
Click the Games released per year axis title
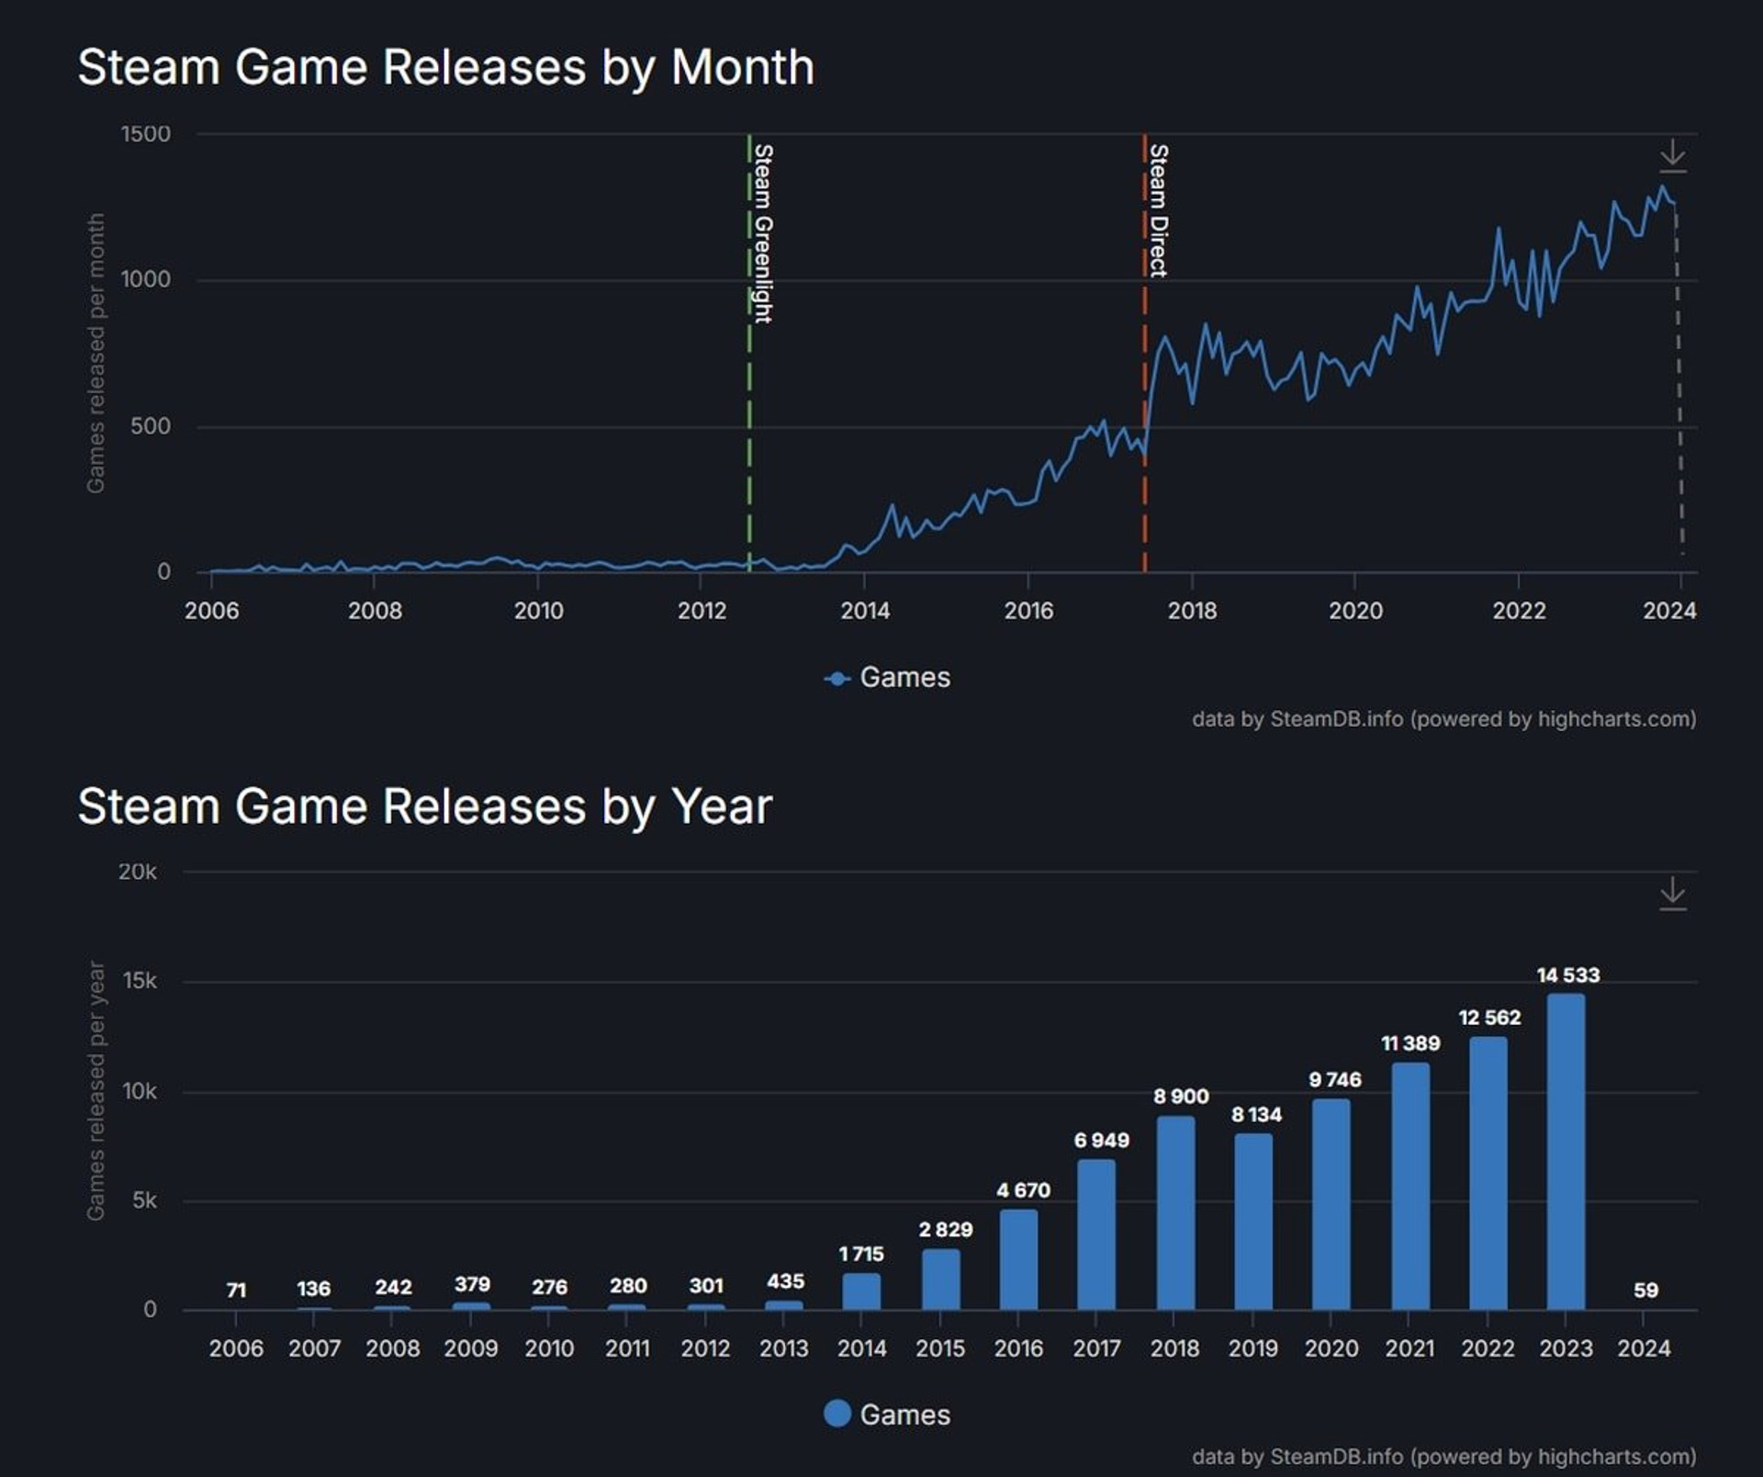[95, 1090]
